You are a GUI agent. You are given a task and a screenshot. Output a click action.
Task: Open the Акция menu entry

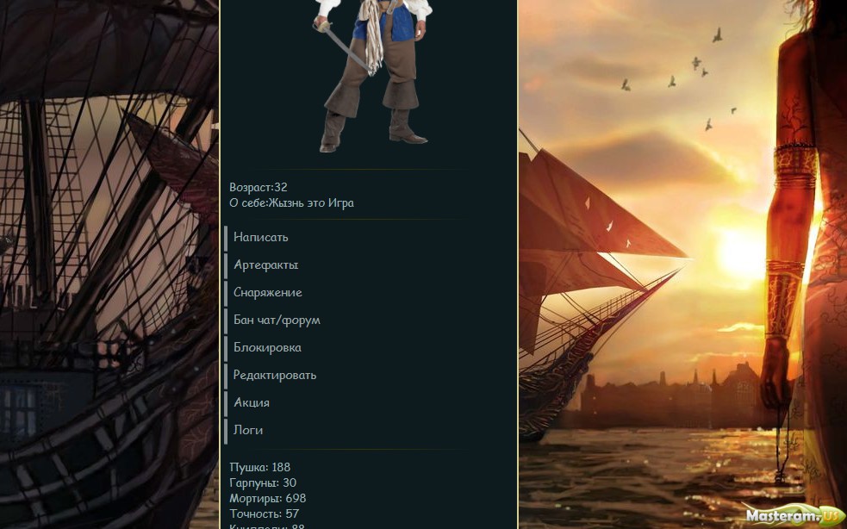click(x=252, y=402)
